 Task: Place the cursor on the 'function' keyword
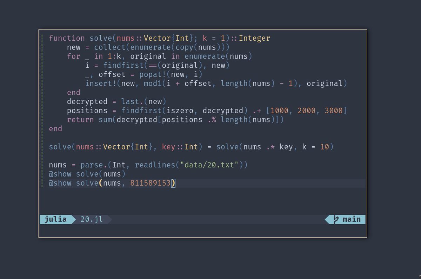pos(67,38)
